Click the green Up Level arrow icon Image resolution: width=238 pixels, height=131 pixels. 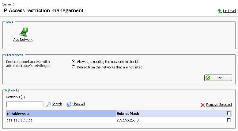point(220,11)
